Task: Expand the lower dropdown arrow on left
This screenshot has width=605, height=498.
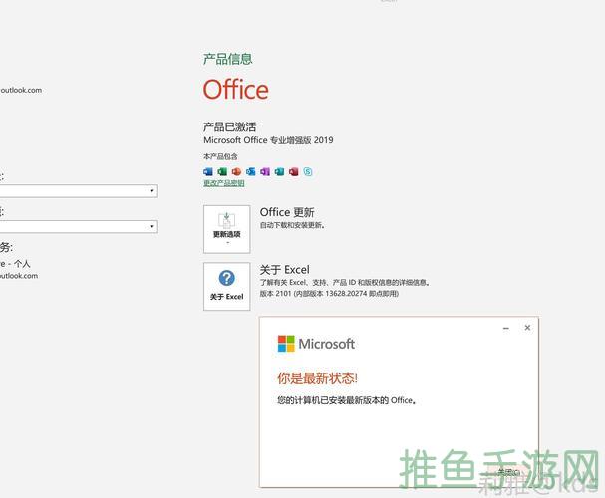Action: [x=152, y=226]
